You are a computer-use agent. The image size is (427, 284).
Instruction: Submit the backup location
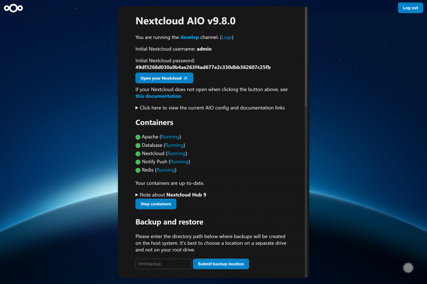221,264
